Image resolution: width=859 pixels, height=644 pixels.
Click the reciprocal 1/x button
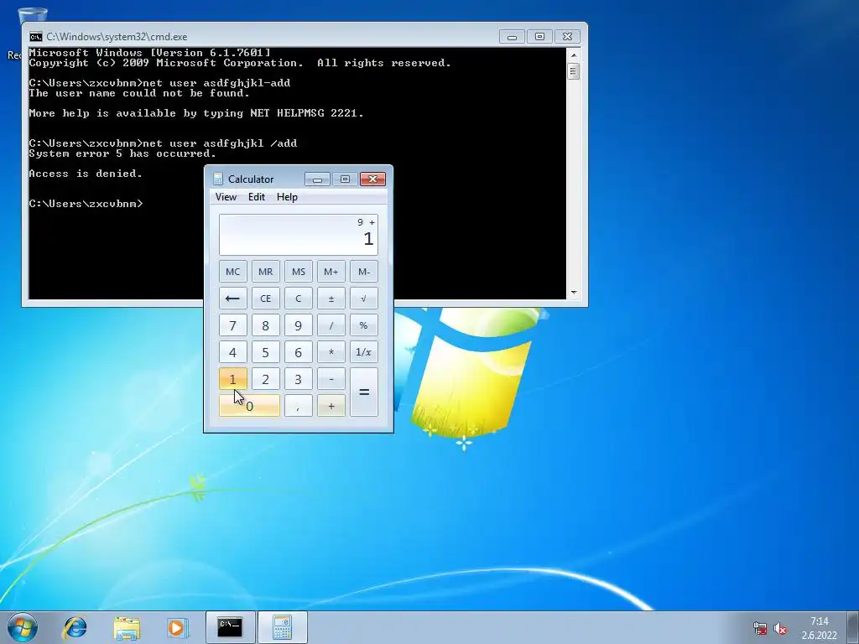(364, 352)
